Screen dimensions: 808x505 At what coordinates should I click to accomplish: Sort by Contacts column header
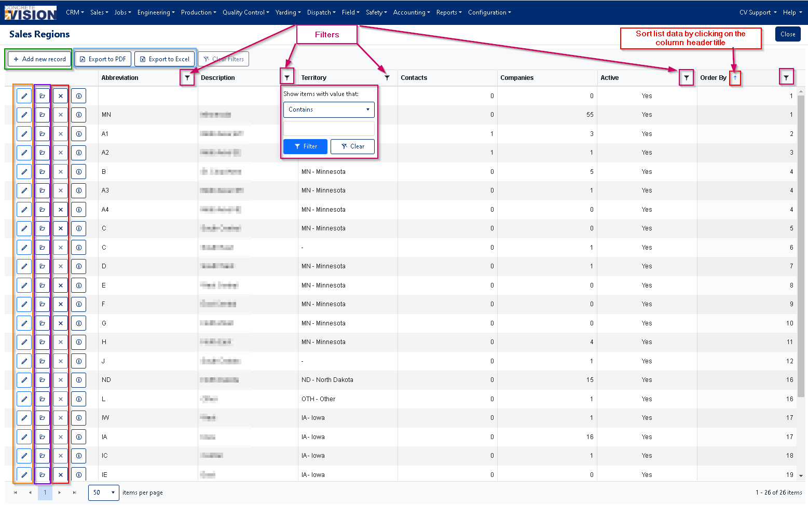click(414, 78)
